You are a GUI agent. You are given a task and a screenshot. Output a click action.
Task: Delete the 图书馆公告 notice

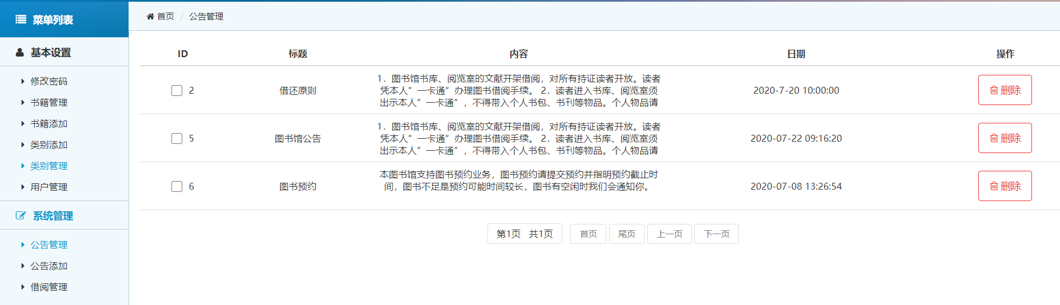pos(1005,138)
